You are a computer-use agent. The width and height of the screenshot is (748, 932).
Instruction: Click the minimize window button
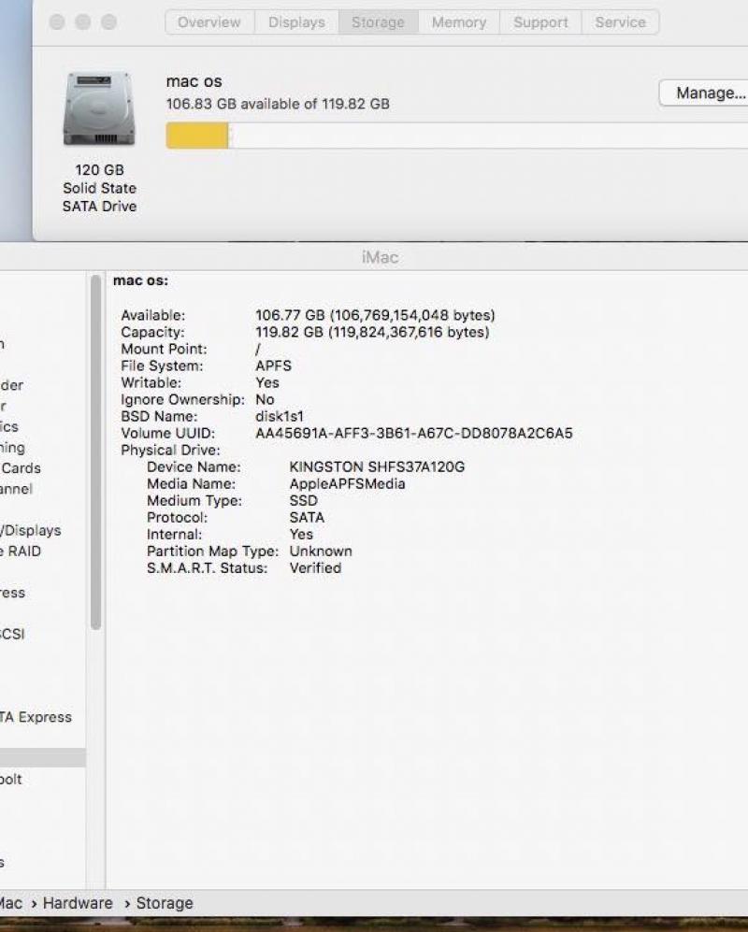click(x=83, y=22)
